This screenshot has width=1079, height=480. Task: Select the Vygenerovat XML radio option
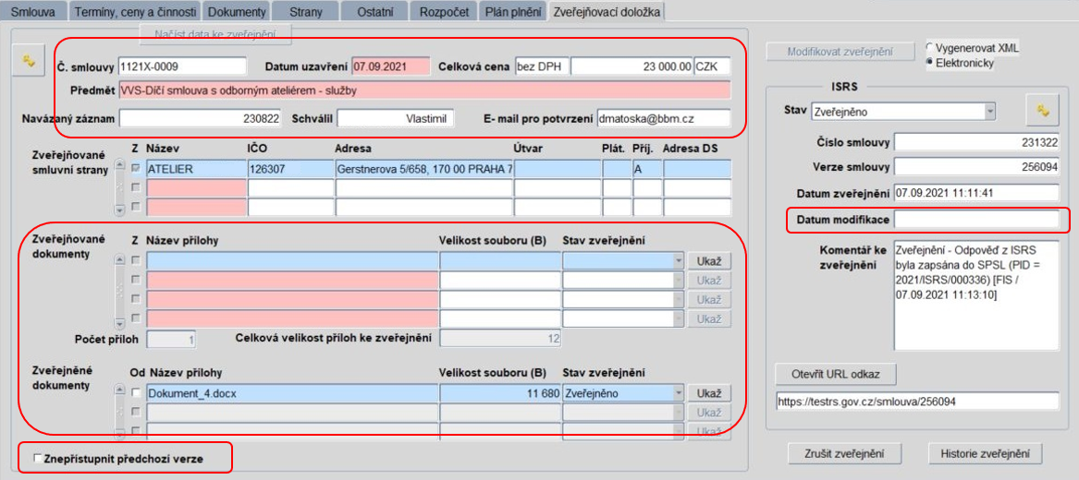point(929,47)
